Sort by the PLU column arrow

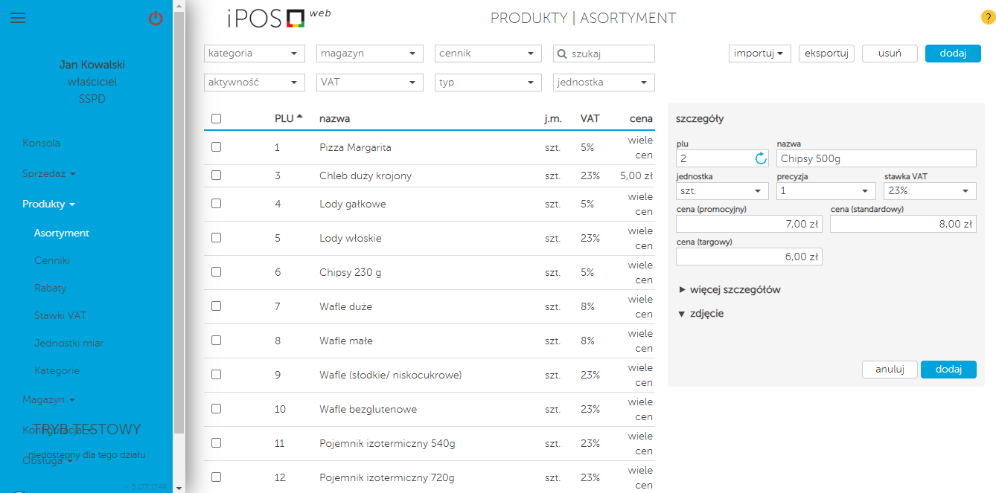(x=299, y=117)
